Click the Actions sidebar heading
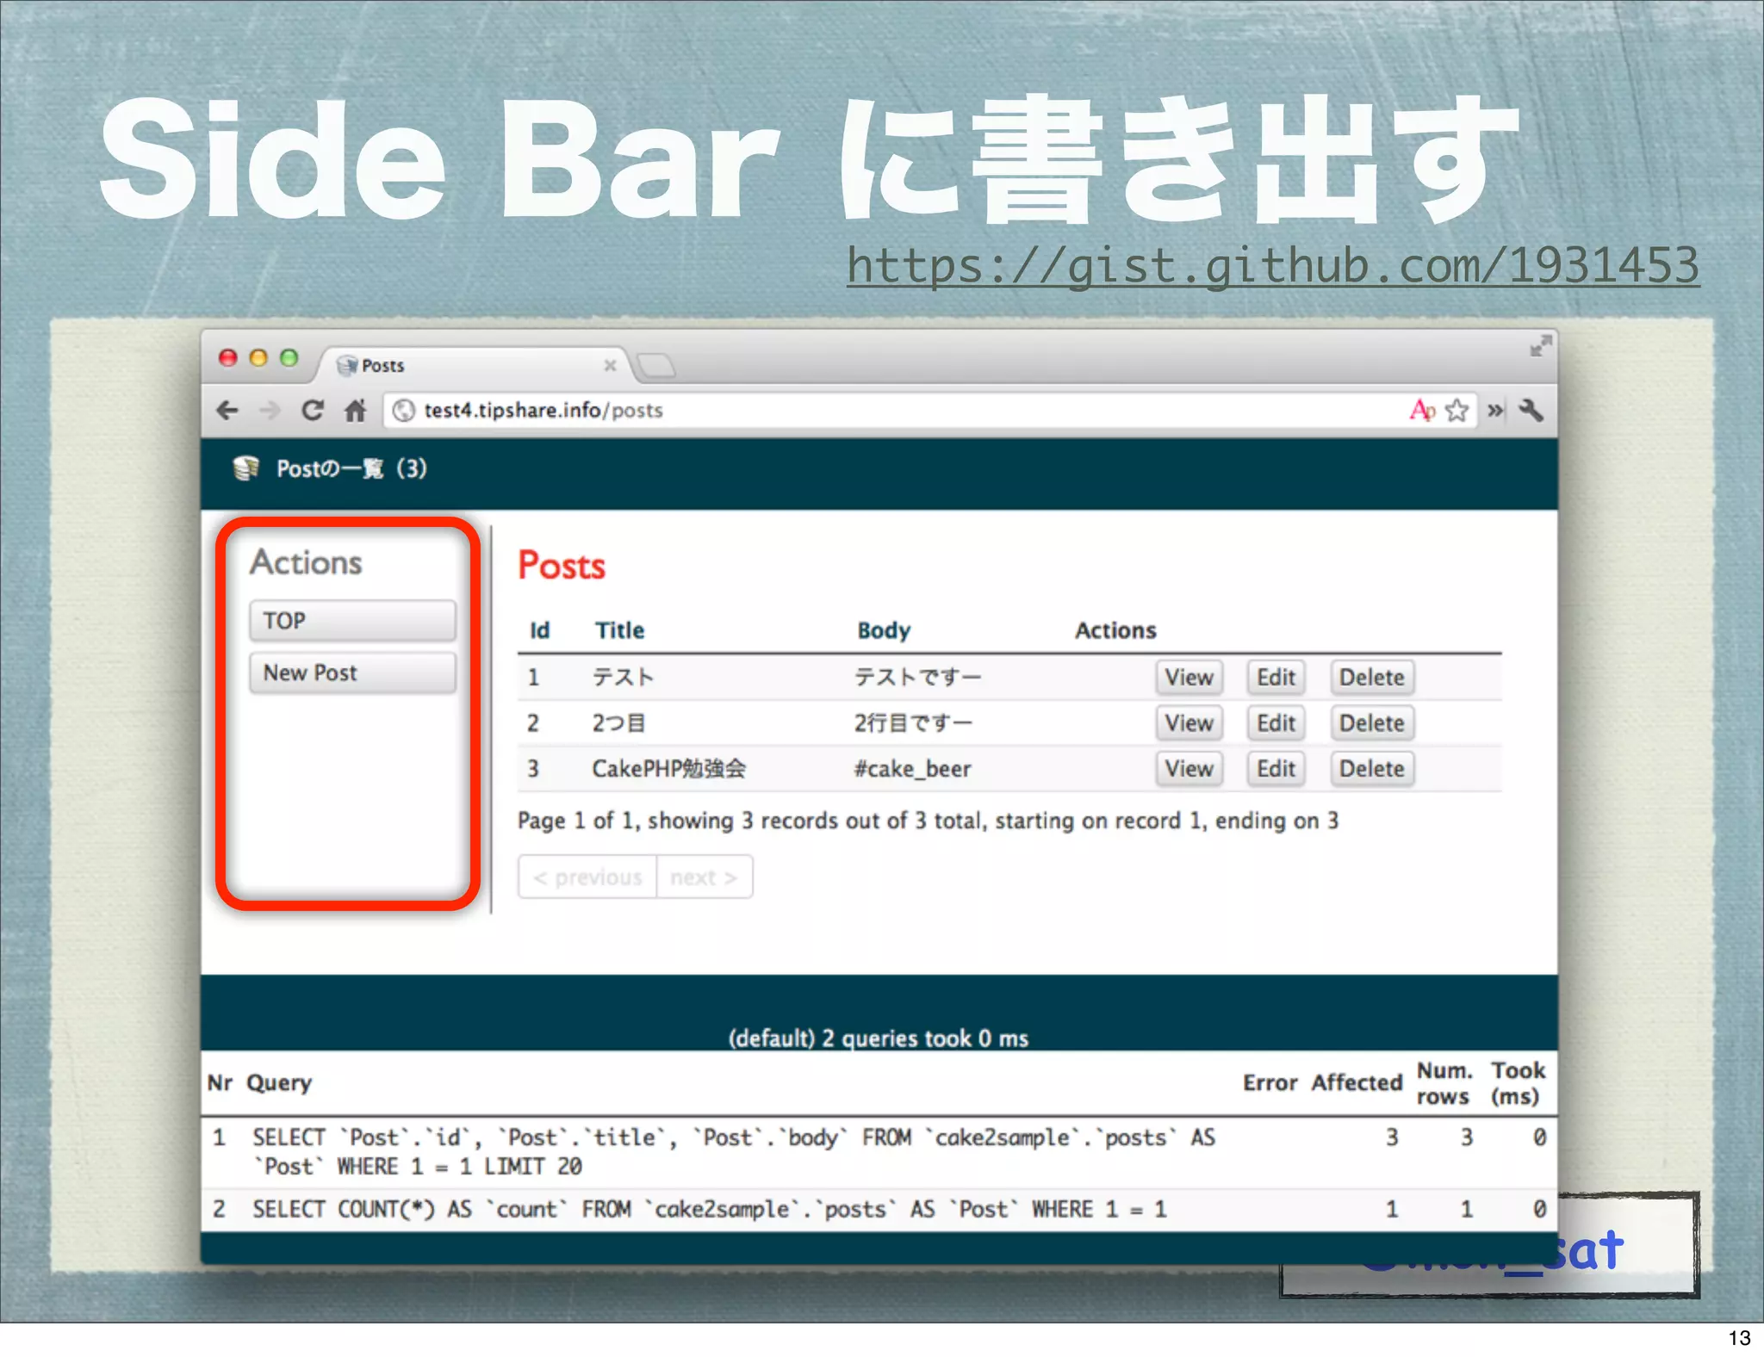This screenshot has height=1357, width=1764. click(x=306, y=562)
